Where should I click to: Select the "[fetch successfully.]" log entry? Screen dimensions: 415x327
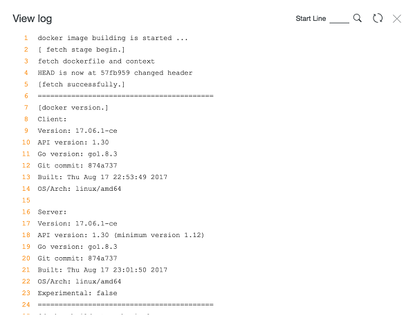pos(82,84)
